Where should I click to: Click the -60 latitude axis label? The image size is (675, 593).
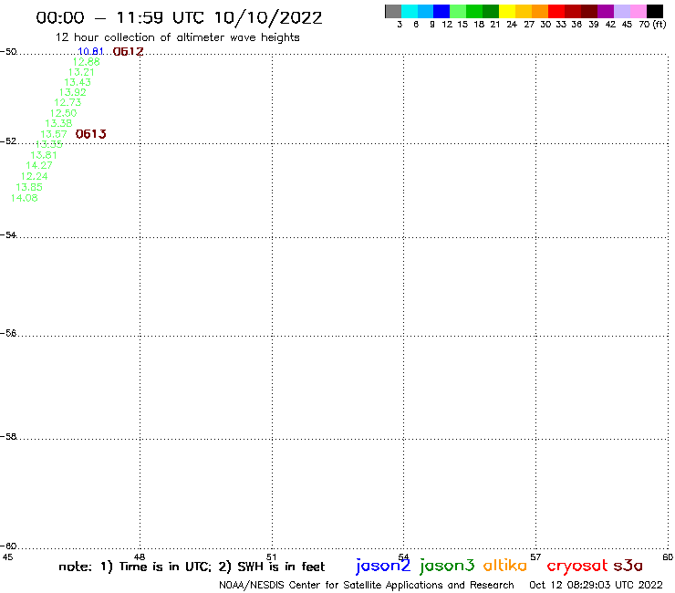(x=8, y=546)
